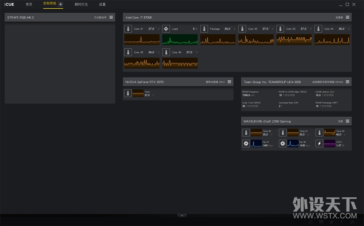Open the Intel Core i7 8700K panel menu
This screenshot has width=364, height=226.
[348, 17]
